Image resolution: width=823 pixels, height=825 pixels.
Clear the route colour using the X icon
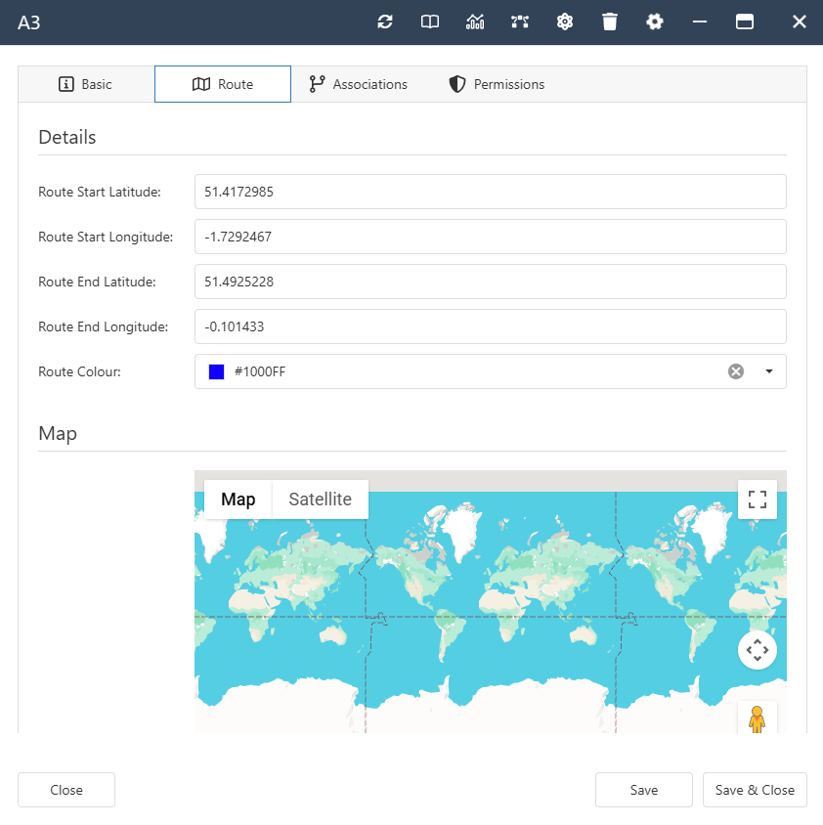pos(736,371)
